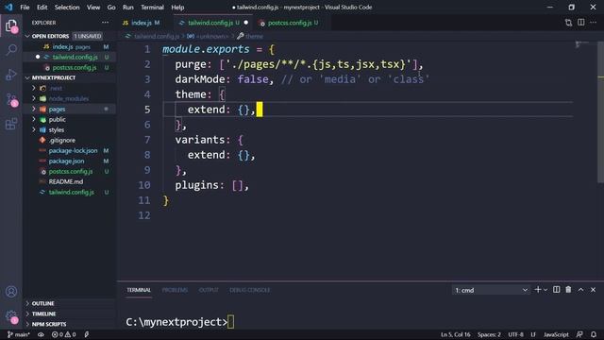The height and width of the screenshot is (340, 604).
Task: Expand the .next folder
Action: [x=34, y=88]
